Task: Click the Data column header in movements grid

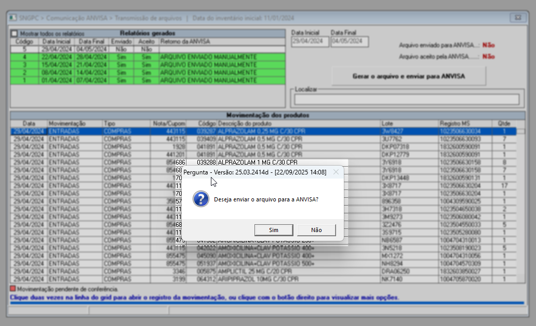Action: pos(29,124)
